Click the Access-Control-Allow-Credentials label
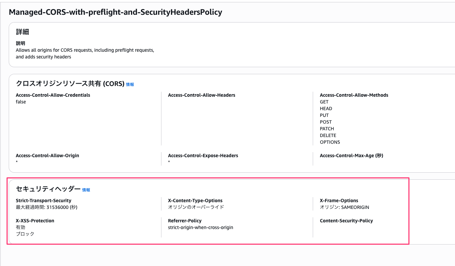This screenshot has width=455, height=266. pos(53,95)
